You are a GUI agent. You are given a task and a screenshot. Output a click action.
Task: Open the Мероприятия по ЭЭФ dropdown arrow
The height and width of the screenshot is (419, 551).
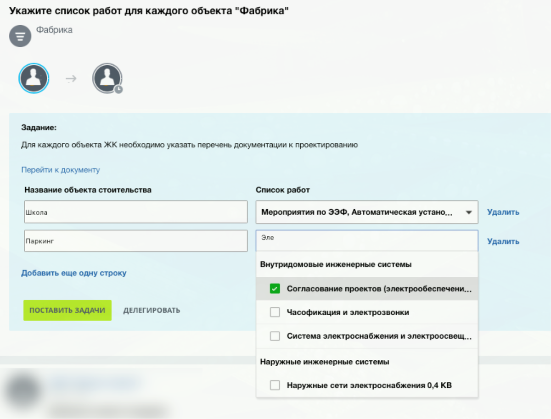click(x=469, y=212)
